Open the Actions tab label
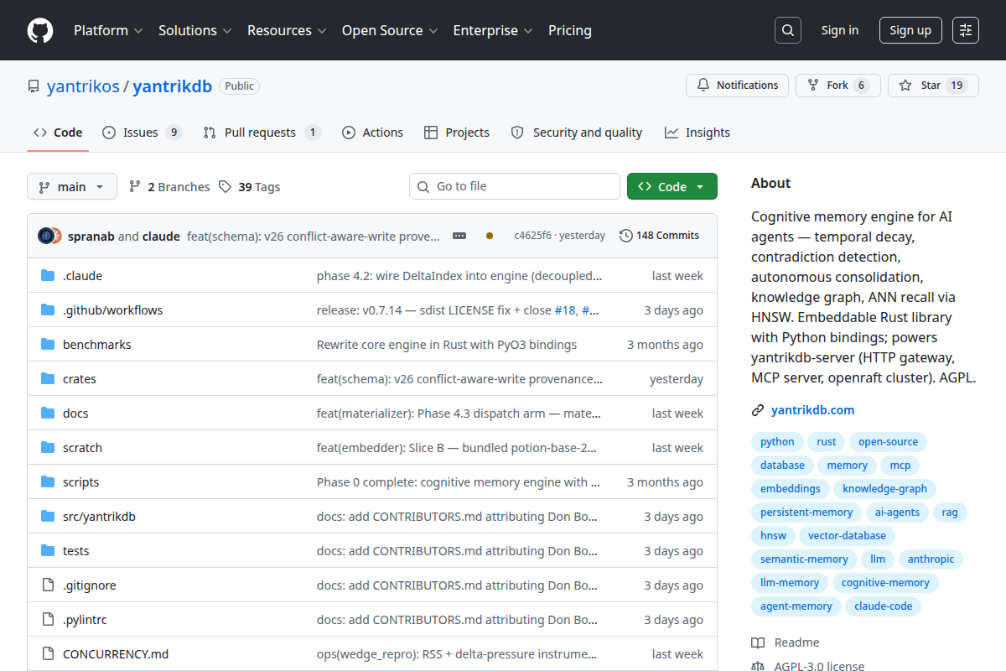 383,133
